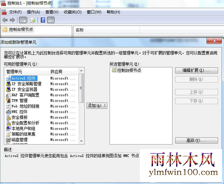Toggle the show/hide action pane icon
Screen dimensions: 224x184
pyautogui.click(x=51, y=20)
